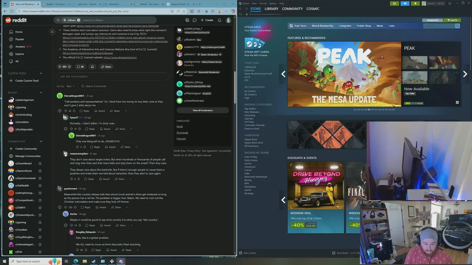472x265 pixels.
Task: Click the Join the conversation box
Action: coord(113,77)
